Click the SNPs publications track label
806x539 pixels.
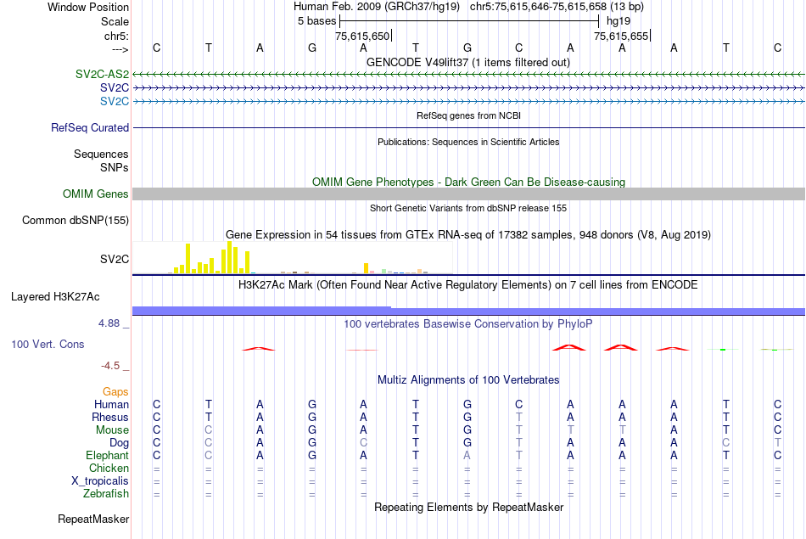coord(115,167)
